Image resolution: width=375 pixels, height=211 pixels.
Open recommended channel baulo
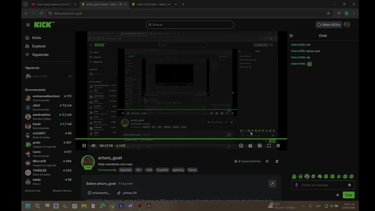[48, 126]
